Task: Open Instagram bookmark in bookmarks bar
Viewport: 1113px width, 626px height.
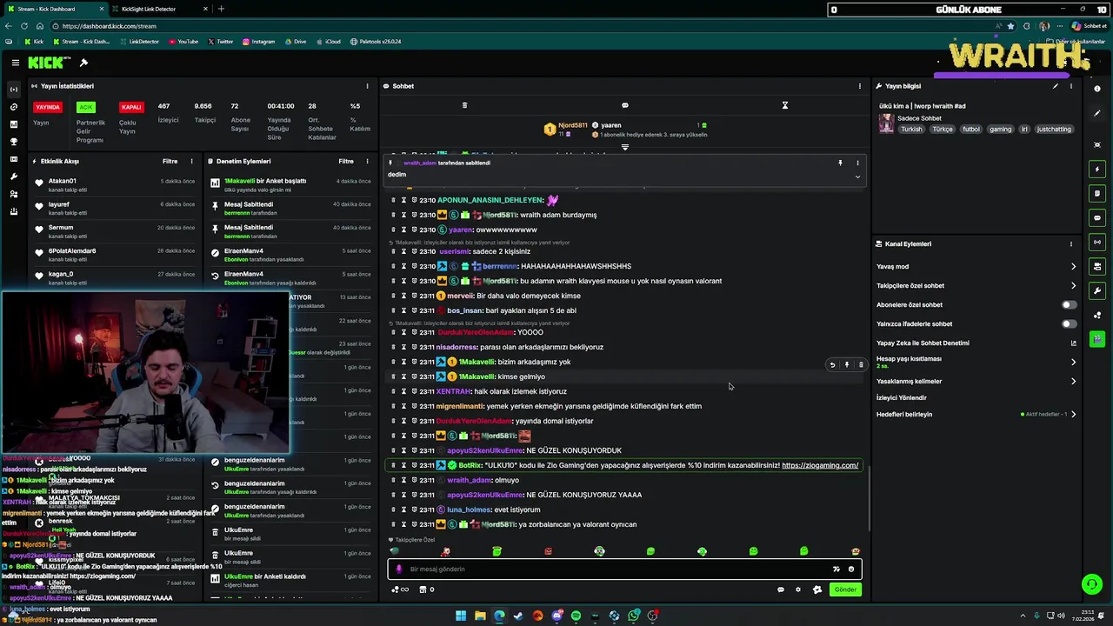Action: [258, 41]
